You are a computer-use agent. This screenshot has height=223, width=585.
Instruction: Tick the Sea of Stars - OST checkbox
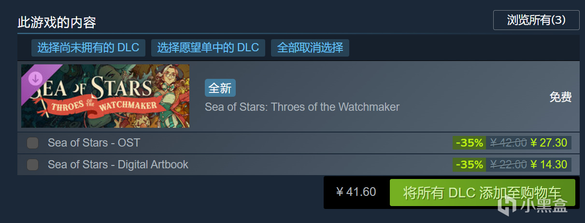point(32,143)
